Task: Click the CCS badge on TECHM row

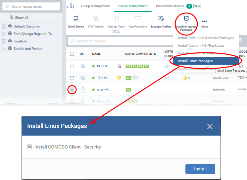Action: (135, 78)
